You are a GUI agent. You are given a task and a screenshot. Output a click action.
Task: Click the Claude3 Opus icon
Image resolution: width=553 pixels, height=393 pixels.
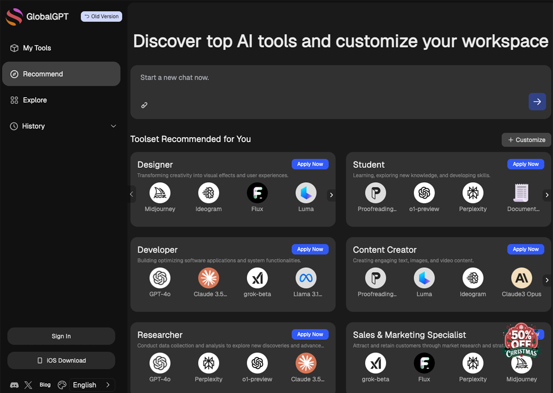[x=521, y=278]
